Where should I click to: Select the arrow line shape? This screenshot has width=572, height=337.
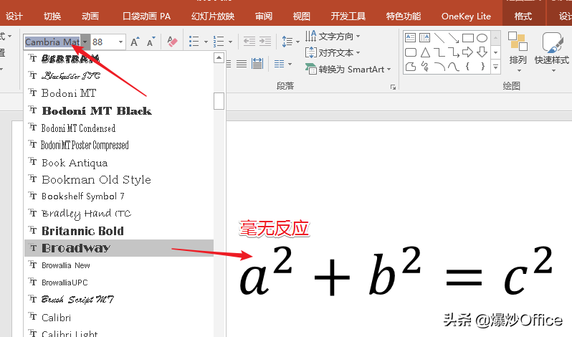(x=454, y=38)
